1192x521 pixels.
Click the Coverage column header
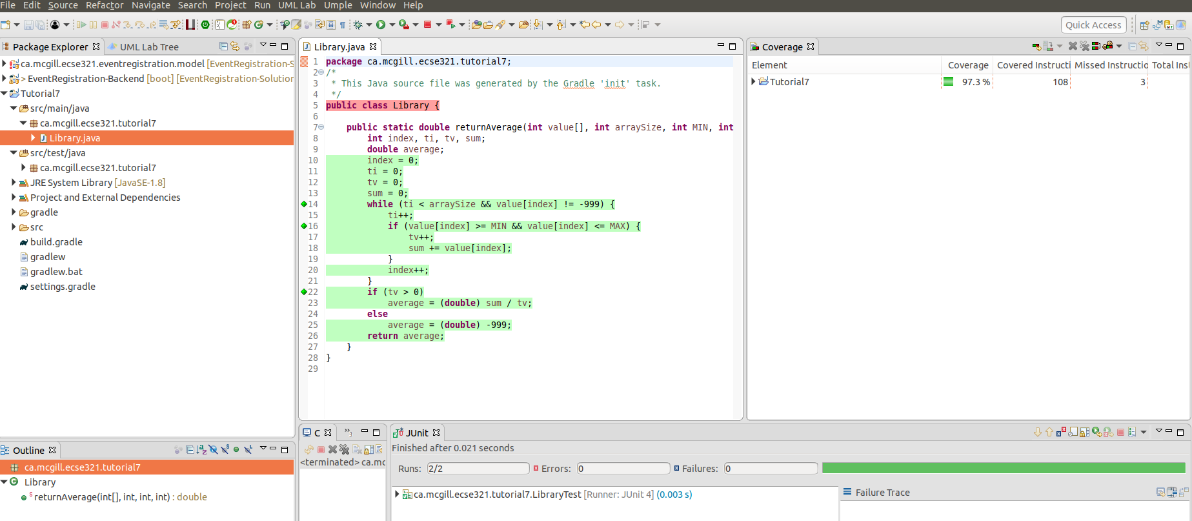[x=967, y=65]
